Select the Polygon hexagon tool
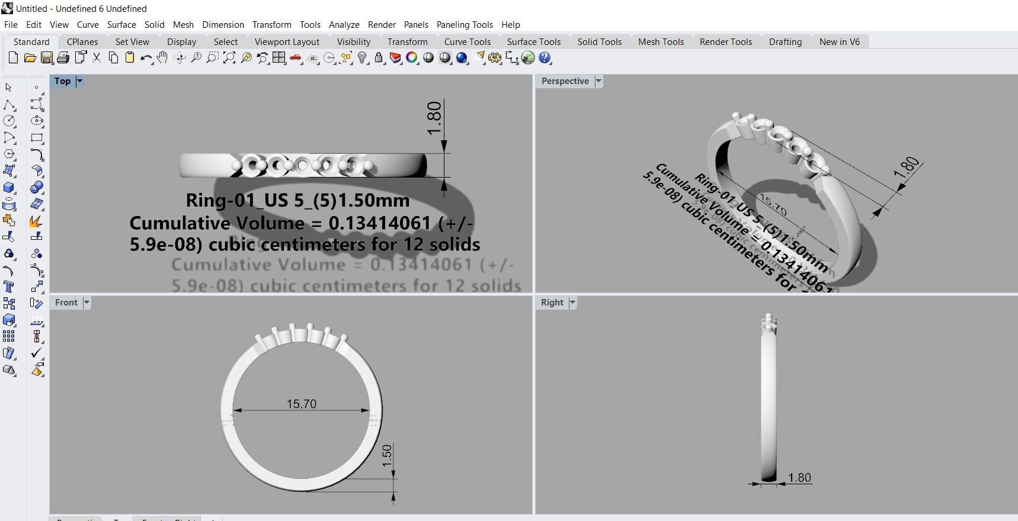 (x=9, y=154)
